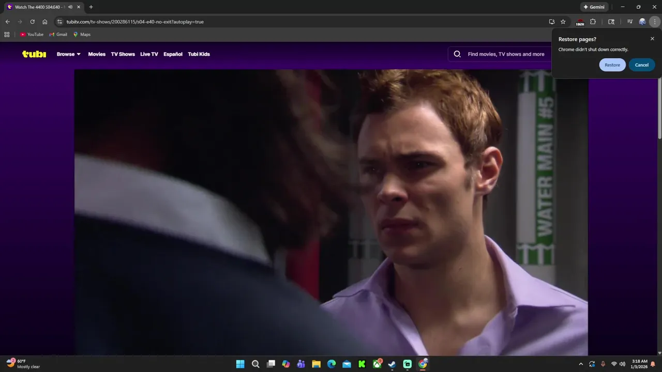Open YouTube bookmark
Image resolution: width=662 pixels, height=372 pixels.
tap(32, 35)
